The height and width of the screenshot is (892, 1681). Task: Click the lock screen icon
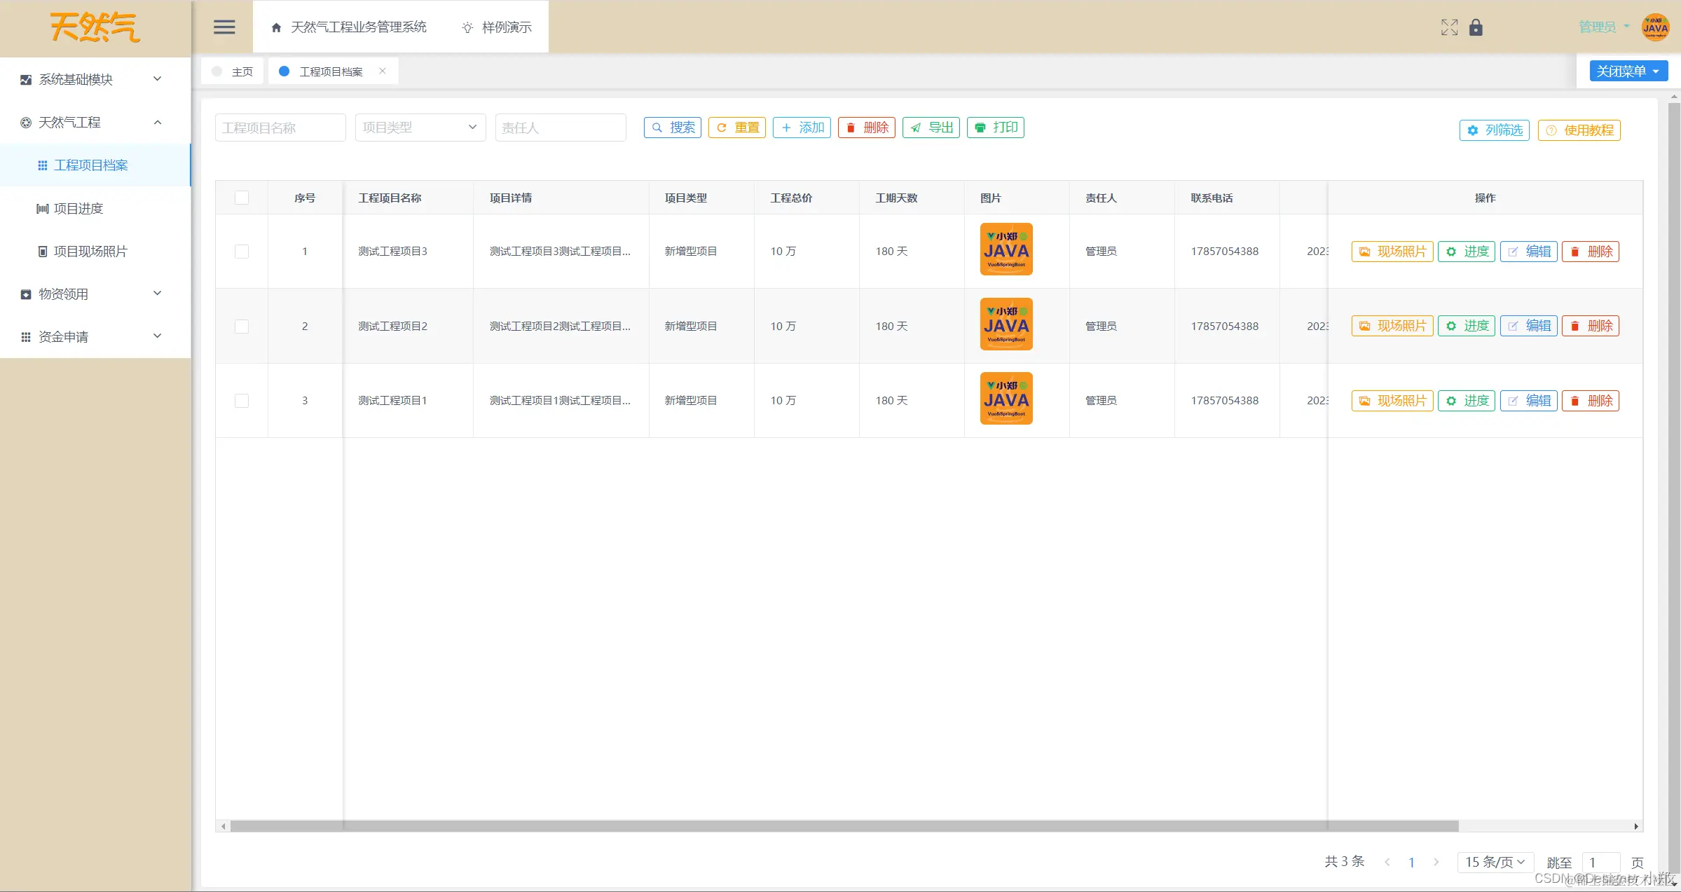click(1476, 27)
